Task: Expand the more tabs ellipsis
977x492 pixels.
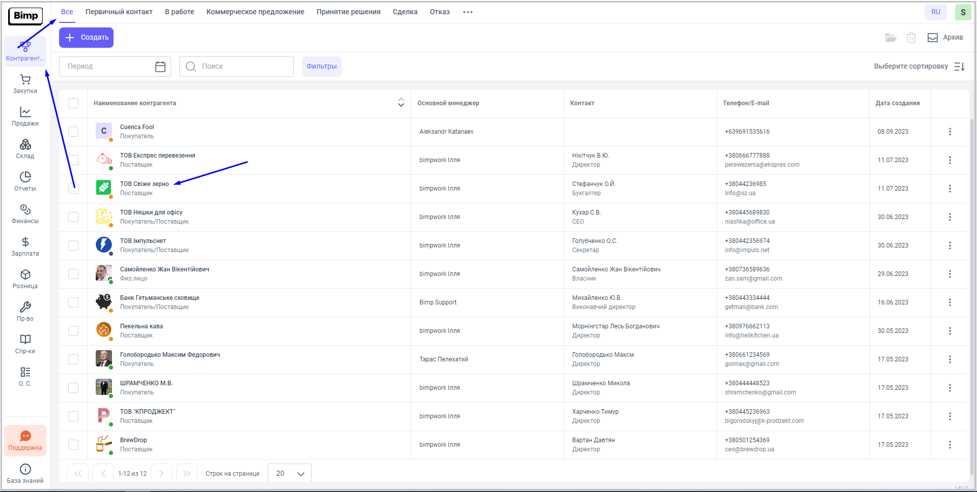Action: pos(467,12)
